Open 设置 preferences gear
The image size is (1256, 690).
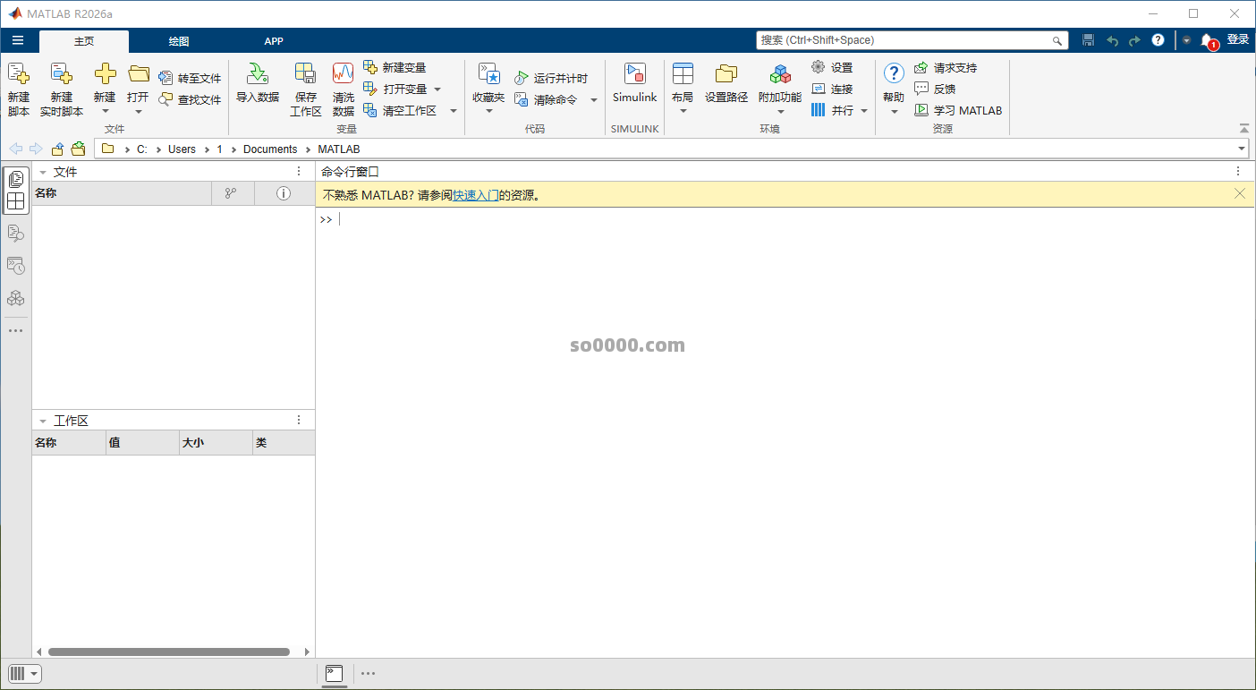[832, 68]
